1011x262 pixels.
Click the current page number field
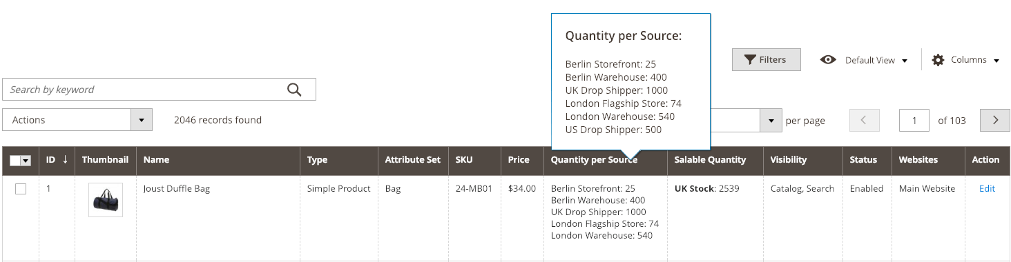point(914,120)
